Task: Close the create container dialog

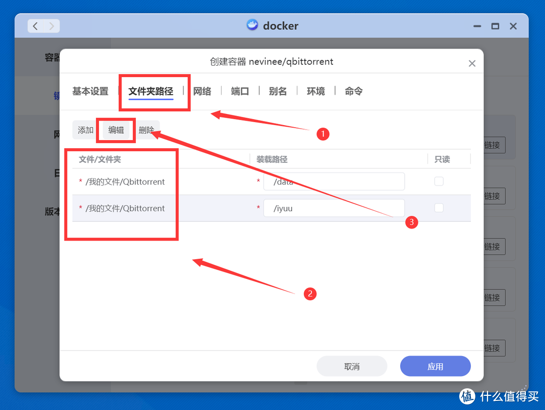Action: 472,64
